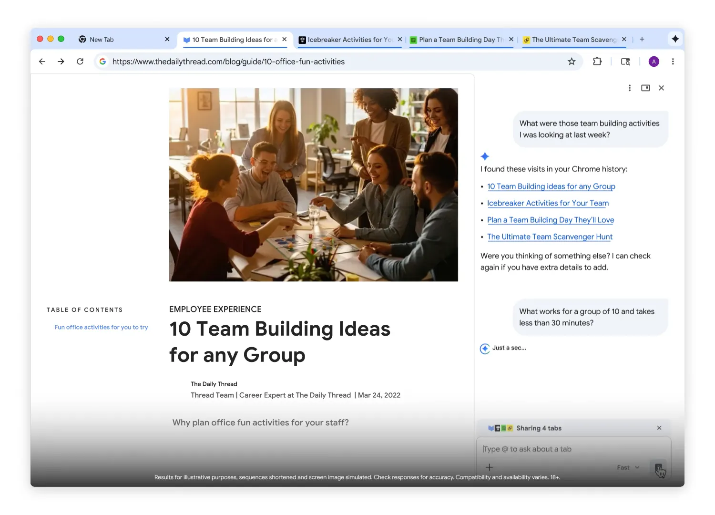Screen dimensions: 715x515
Task: Jump to Fun office activities for you to try
Action: (101, 327)
